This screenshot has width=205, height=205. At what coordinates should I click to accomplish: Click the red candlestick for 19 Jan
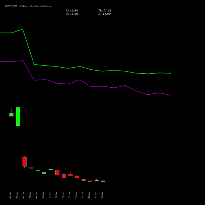77,177
